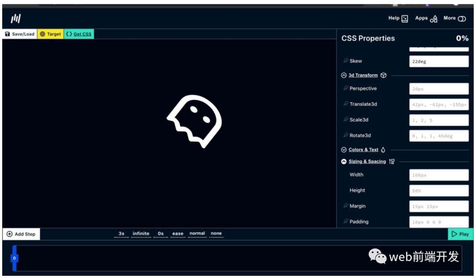Collapse the Sizing & Spacing section
Image resolution: width=475 pixels, height=278 pixels.
344,162
